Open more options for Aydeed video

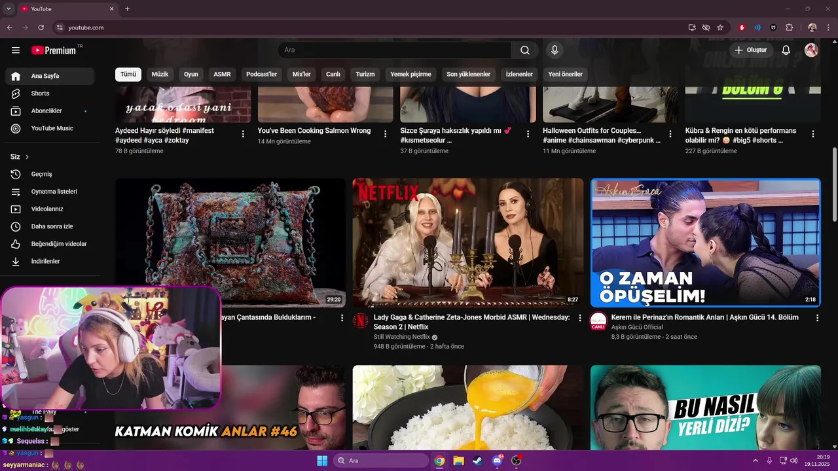coord(243,134)
